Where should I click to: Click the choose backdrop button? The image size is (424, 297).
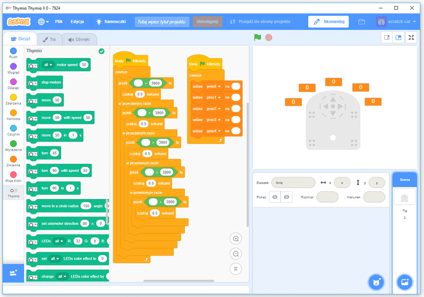coord(404,282)
